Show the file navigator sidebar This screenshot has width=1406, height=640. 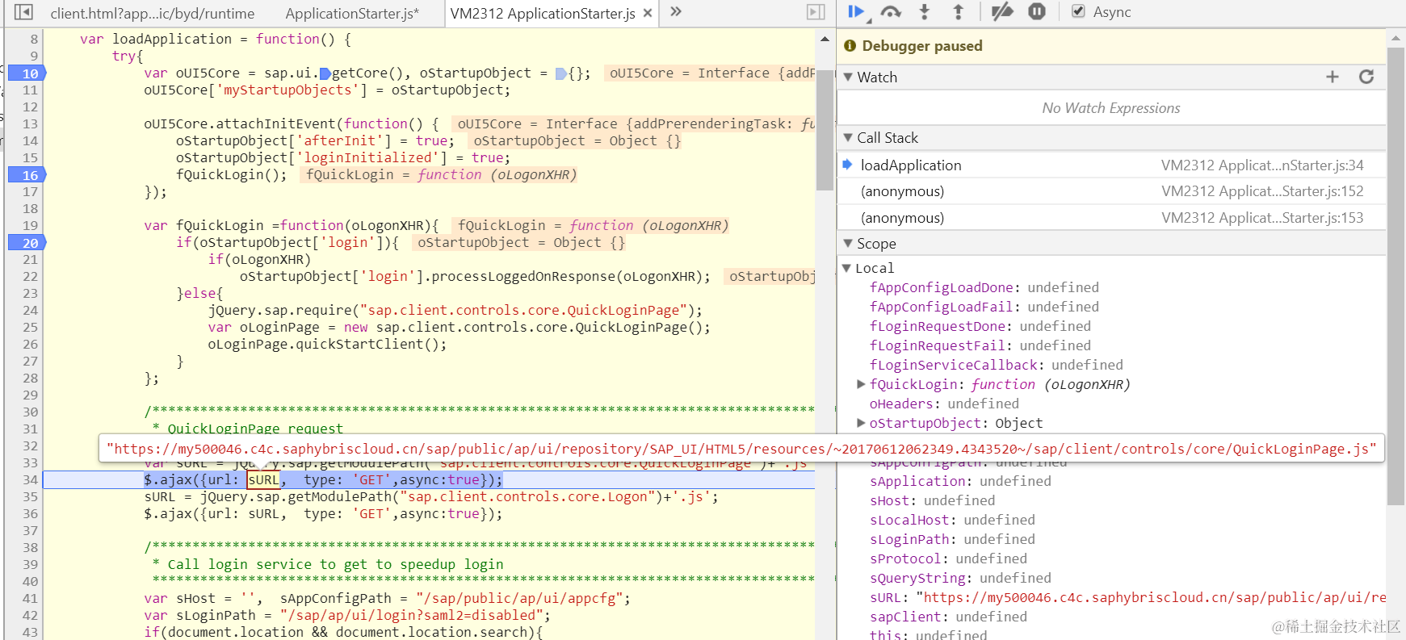pos(23,12)
